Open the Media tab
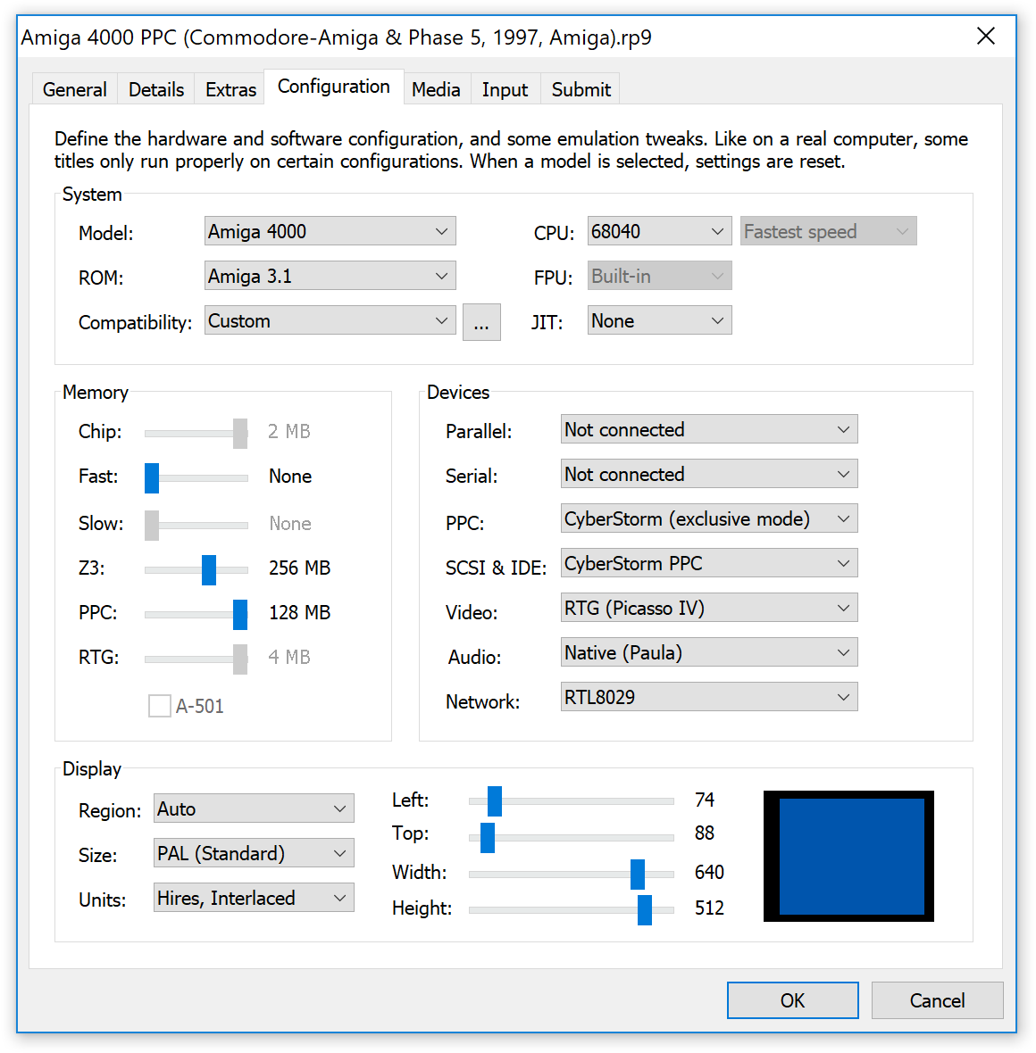The height and width of the screenshot is (1053, 1036). 436,89
